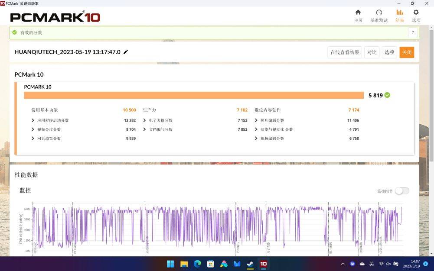Open Microsoft Store from the taskbar
Viewport: 434px width, 271px height.
[x=211, y=264]
